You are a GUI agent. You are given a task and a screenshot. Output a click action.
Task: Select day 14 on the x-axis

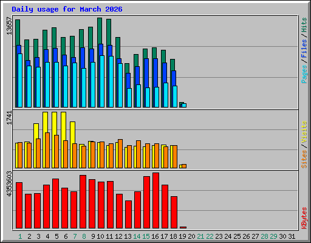pyautogui.click(x=137, y=236)
